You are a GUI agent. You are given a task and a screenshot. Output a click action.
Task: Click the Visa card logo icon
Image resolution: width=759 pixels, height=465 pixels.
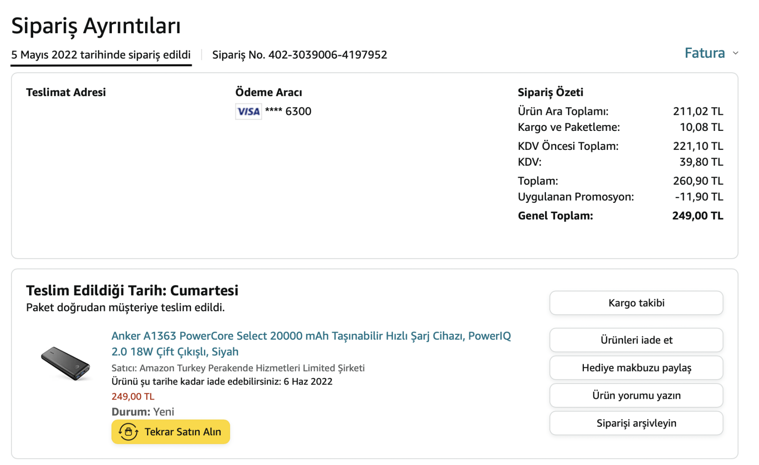[248, 112]
